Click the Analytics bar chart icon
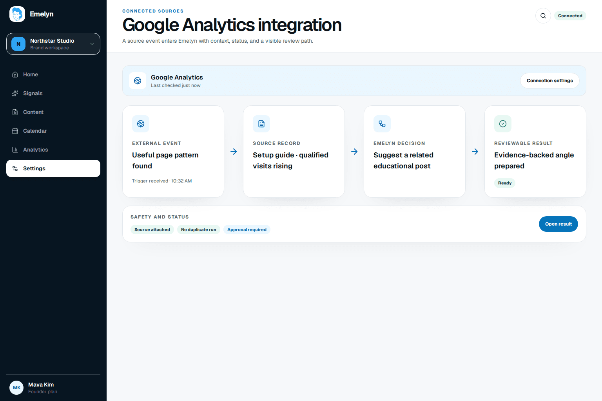This screenshot has width=602, height=401. pyautogui.click(x=15, y=150)
